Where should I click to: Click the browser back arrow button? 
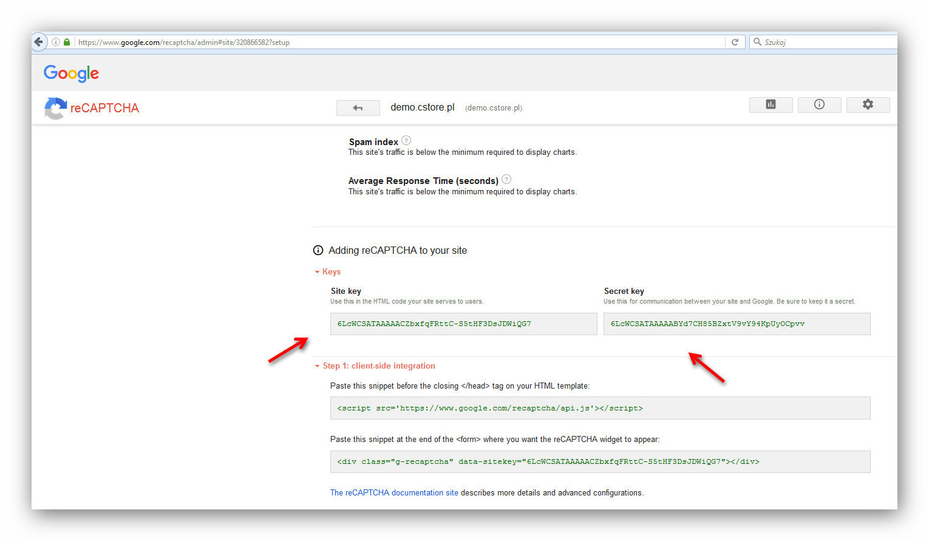(39, 42)
